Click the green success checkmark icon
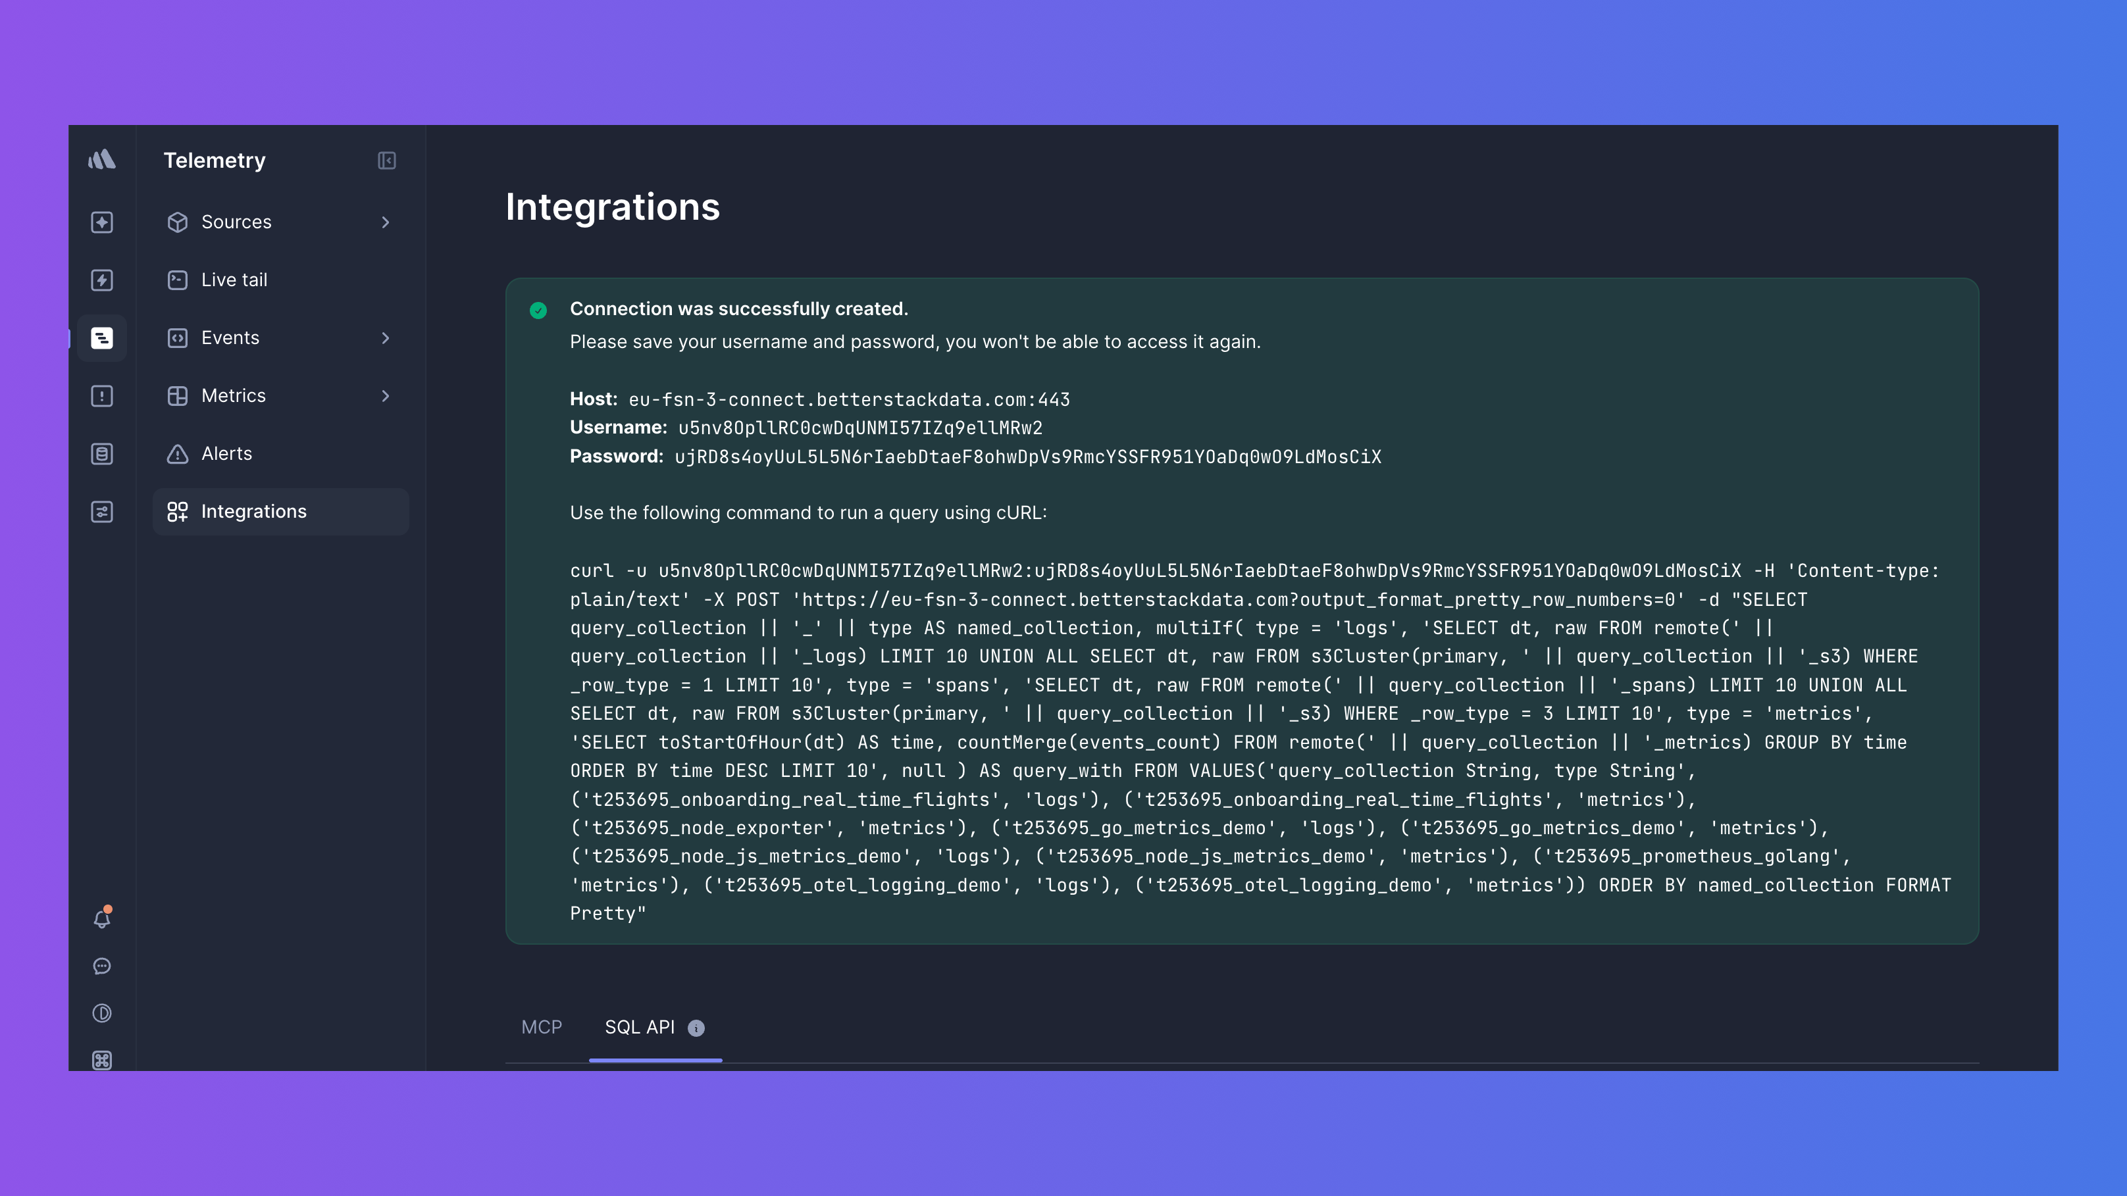Screen dimensions: 2127x1196 (x=538, y=311)
